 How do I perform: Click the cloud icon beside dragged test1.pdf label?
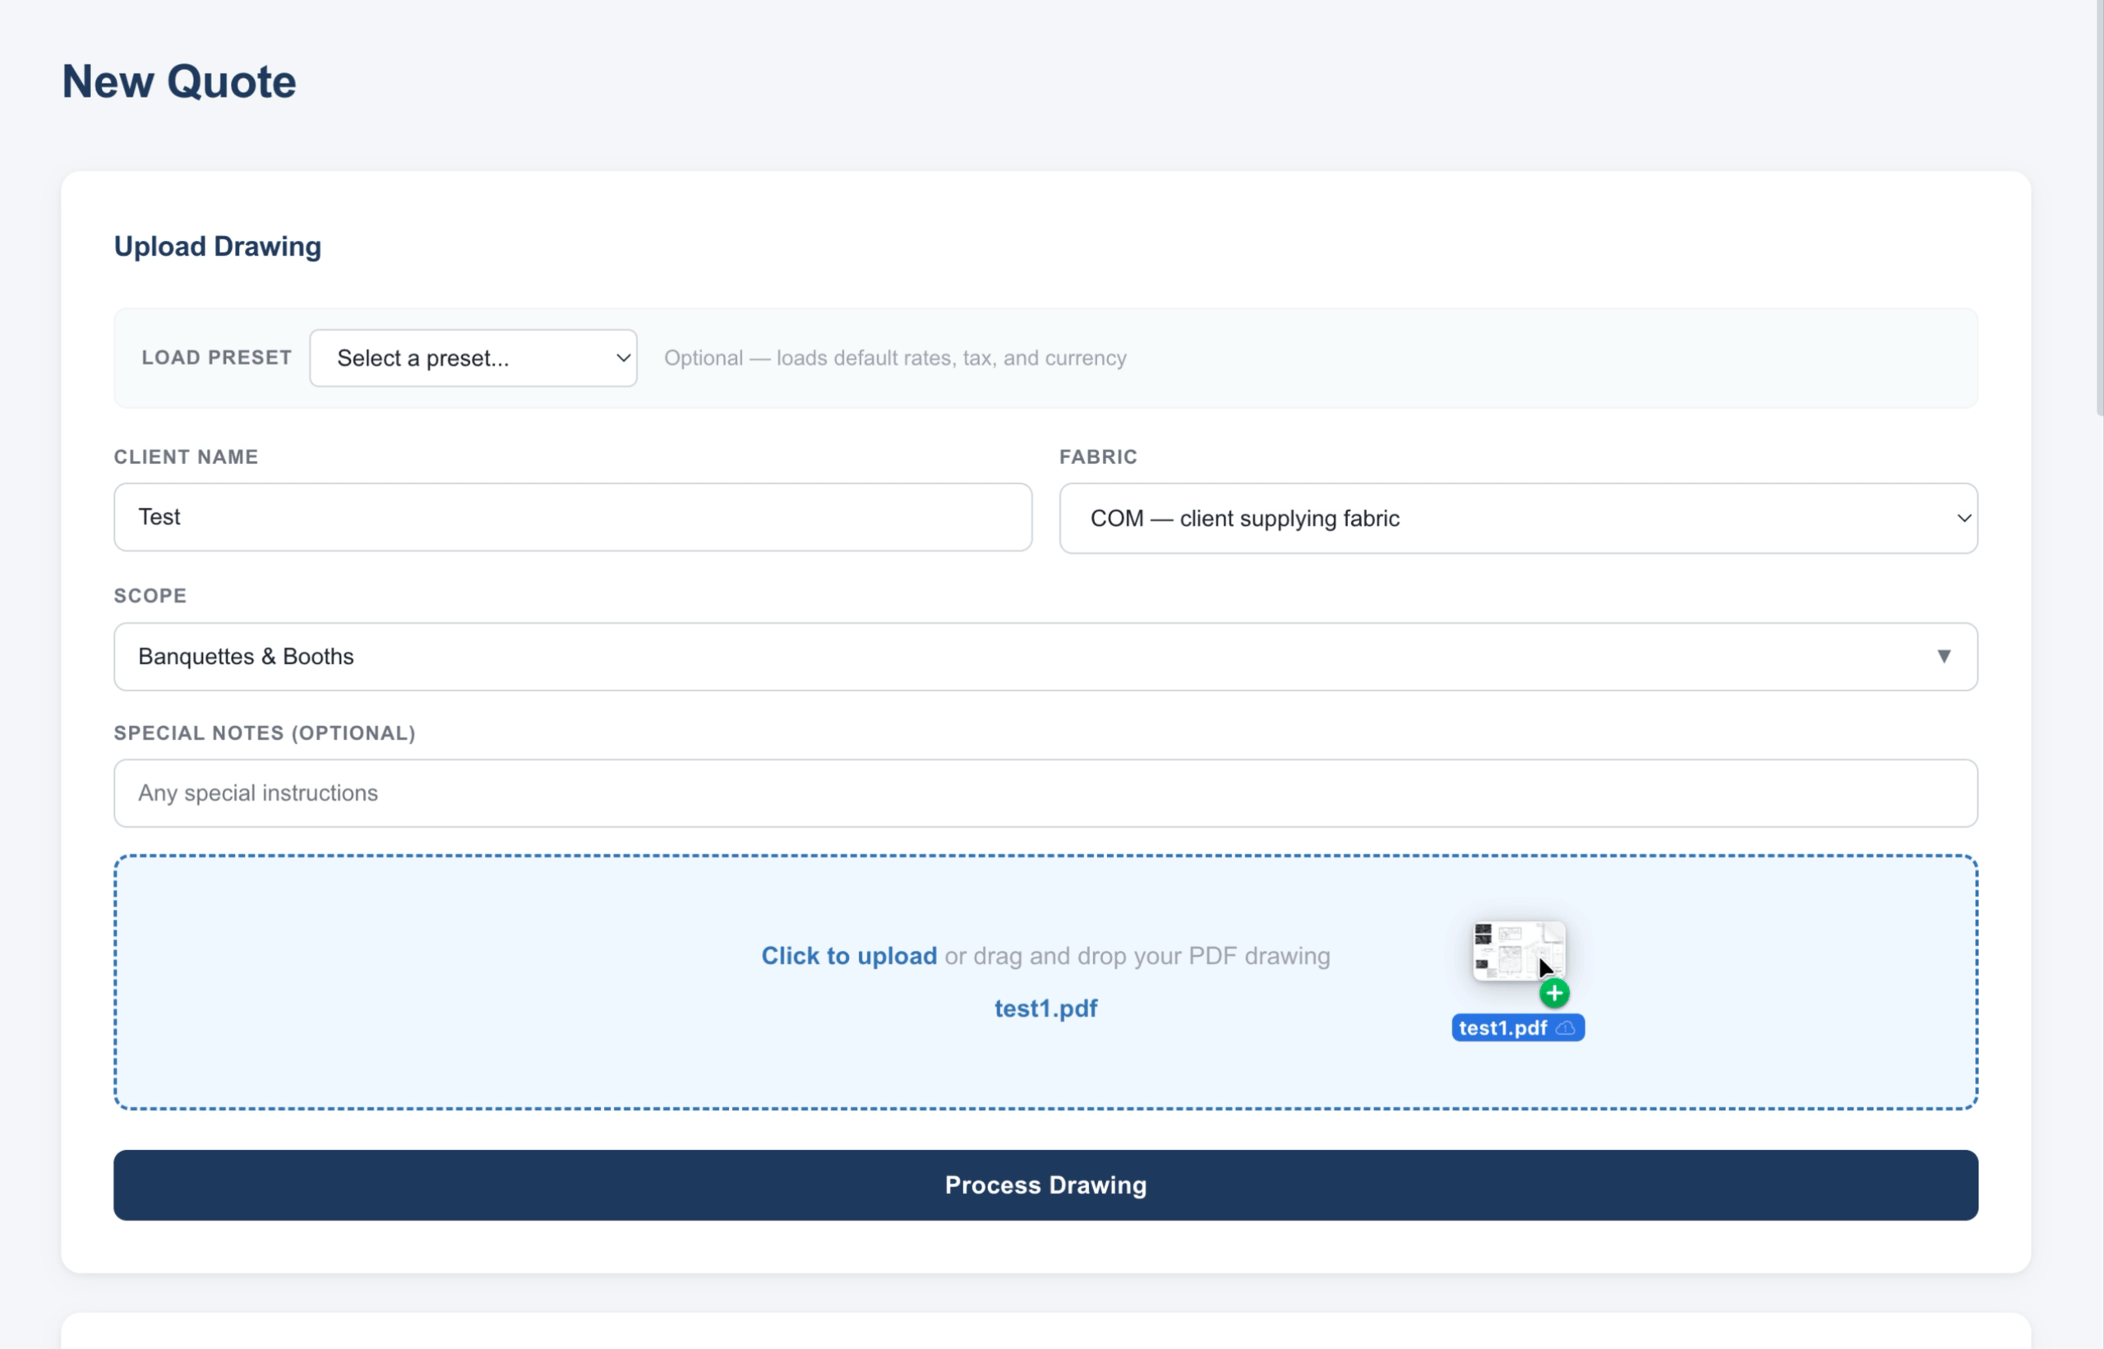tap(1566, 1028)
